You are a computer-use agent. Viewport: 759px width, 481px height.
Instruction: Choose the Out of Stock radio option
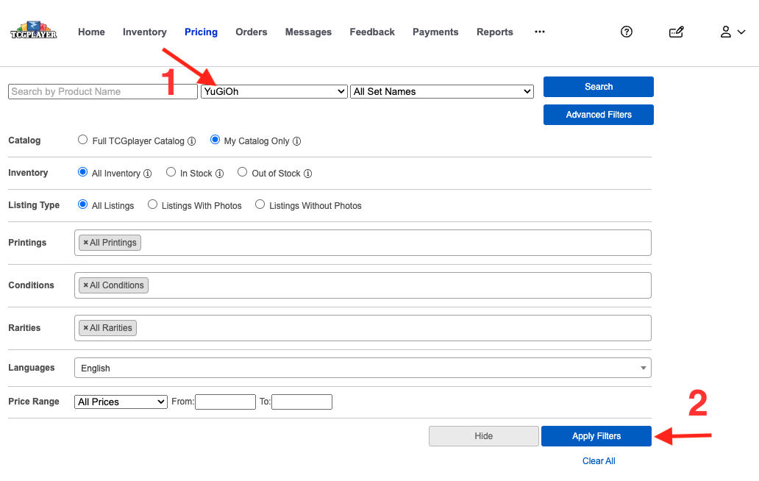pyautogui.click(x=243, y=172)
